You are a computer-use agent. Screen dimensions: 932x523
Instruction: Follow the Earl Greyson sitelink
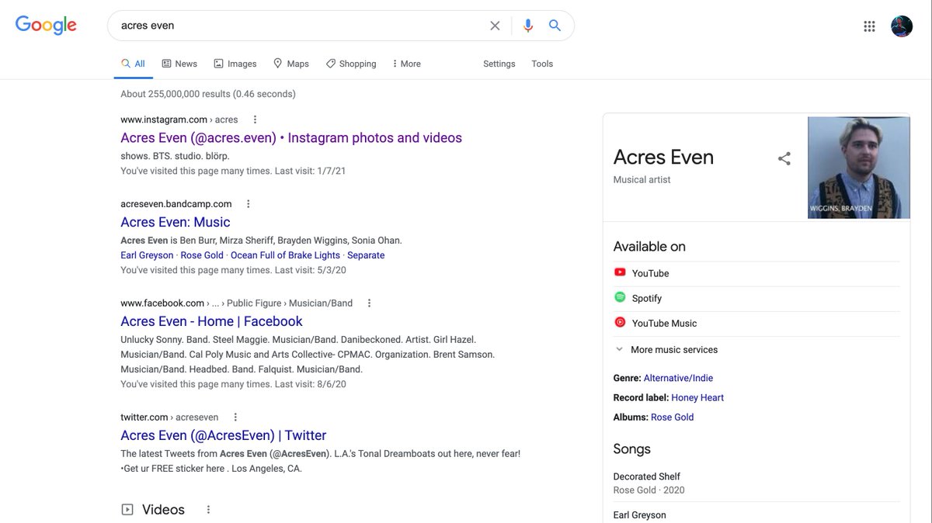[147, 255]
